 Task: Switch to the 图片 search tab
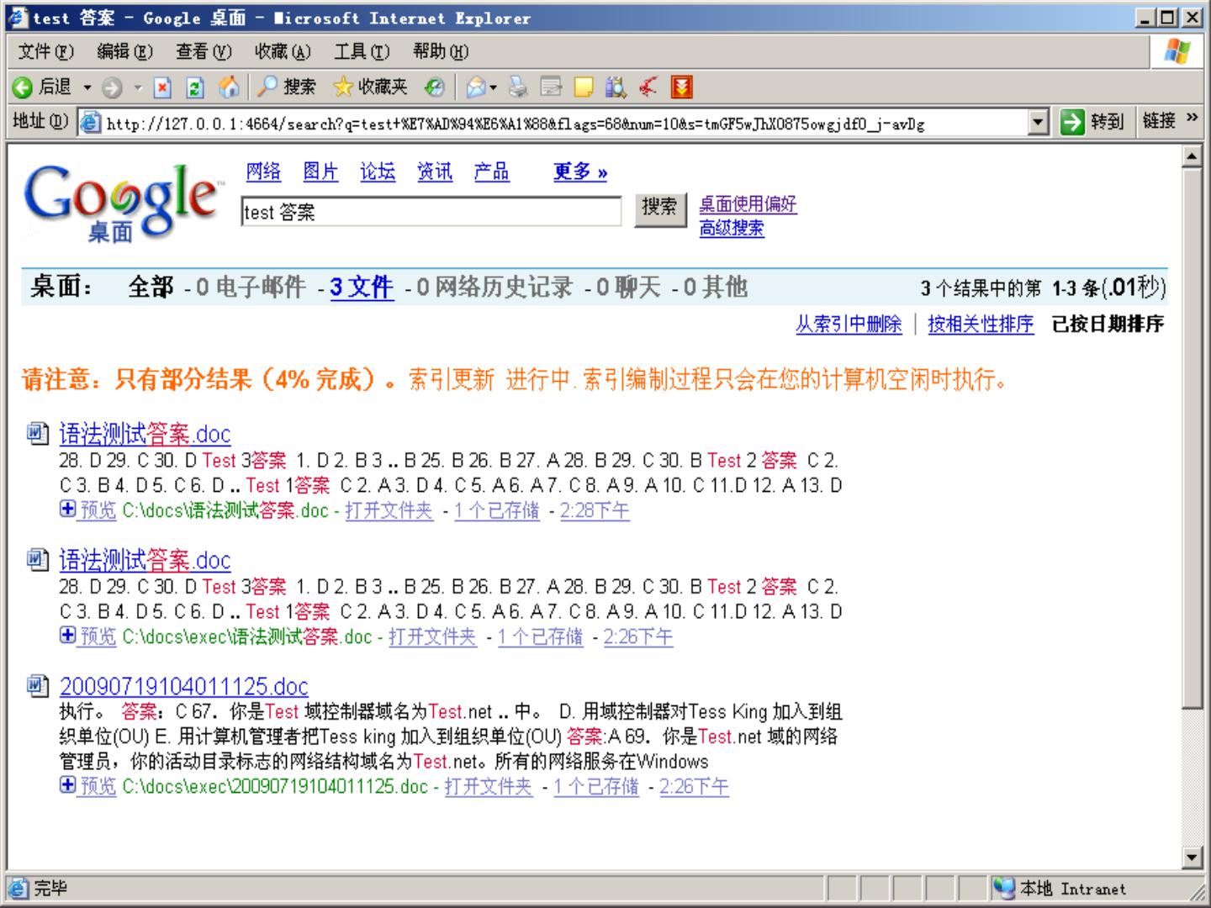320,172
